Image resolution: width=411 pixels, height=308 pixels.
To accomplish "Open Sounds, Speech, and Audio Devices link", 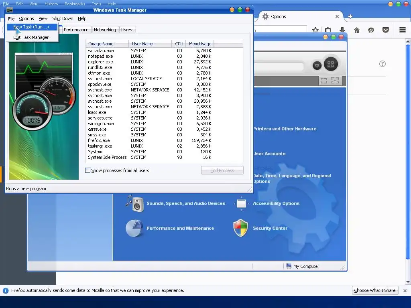I will tap(186, 203).
